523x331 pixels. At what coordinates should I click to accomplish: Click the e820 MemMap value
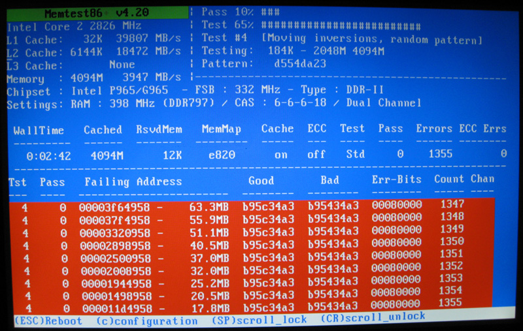[222, 155]
